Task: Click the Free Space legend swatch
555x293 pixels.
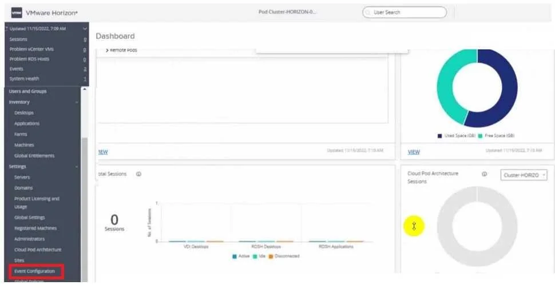Action: coord(480,136)
